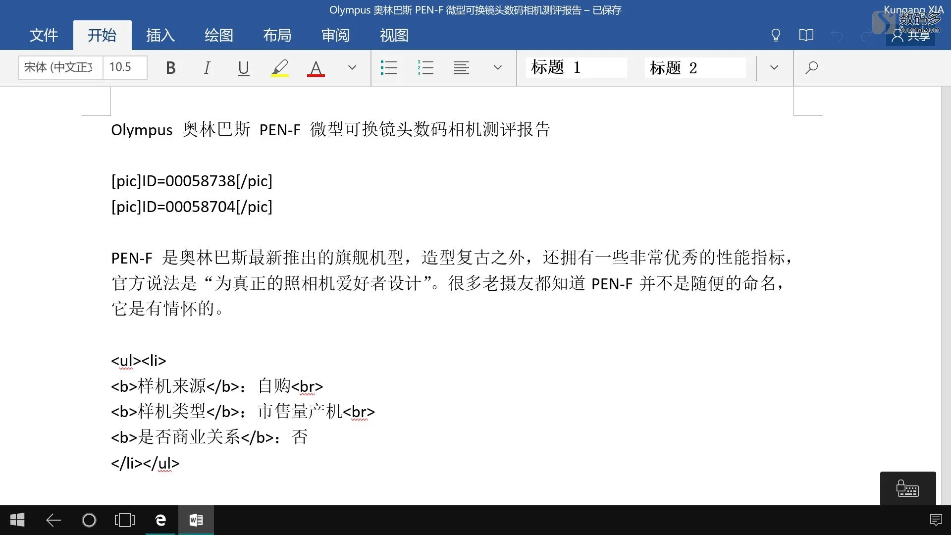Open Cortana circle icon
951x535 pixels.
[89, 520]
